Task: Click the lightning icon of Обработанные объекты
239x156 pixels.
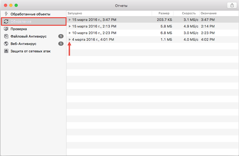Action: pos(6,14)
